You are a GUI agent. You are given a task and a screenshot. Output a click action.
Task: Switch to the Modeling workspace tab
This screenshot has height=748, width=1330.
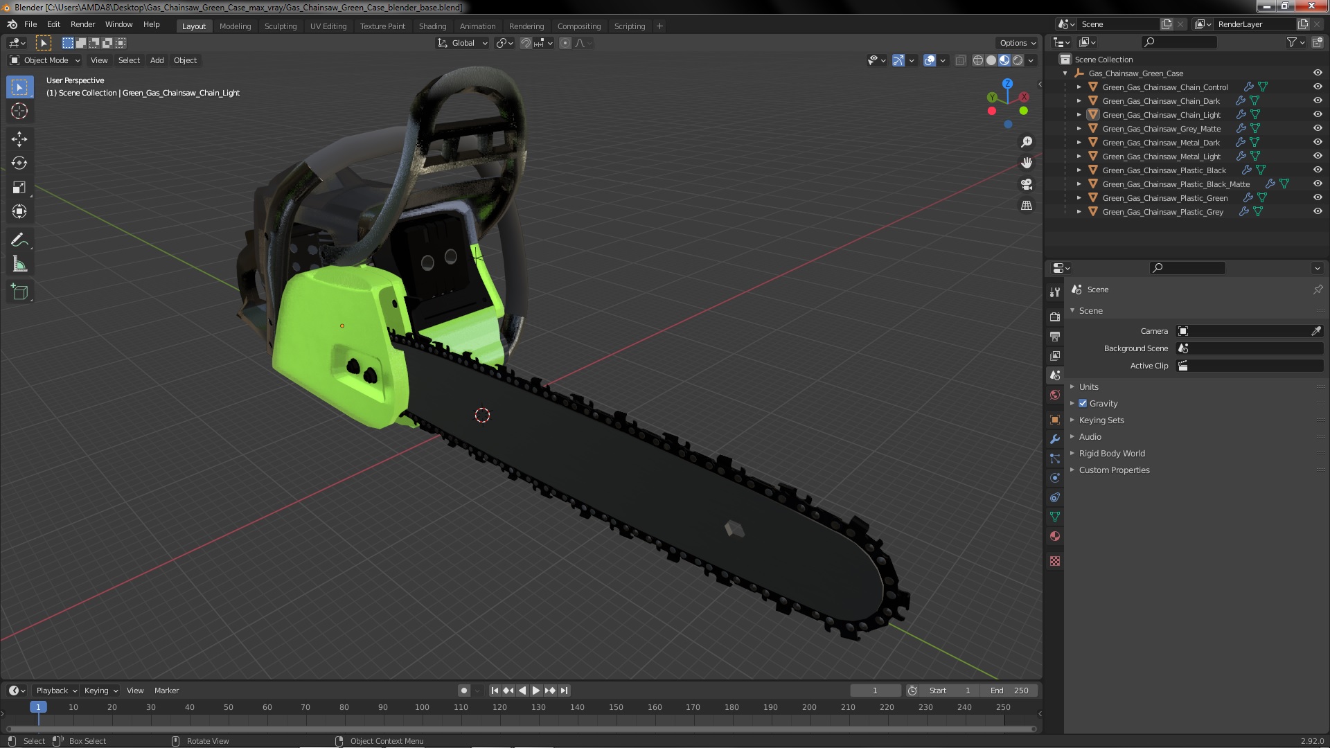[x=235, y=26]
